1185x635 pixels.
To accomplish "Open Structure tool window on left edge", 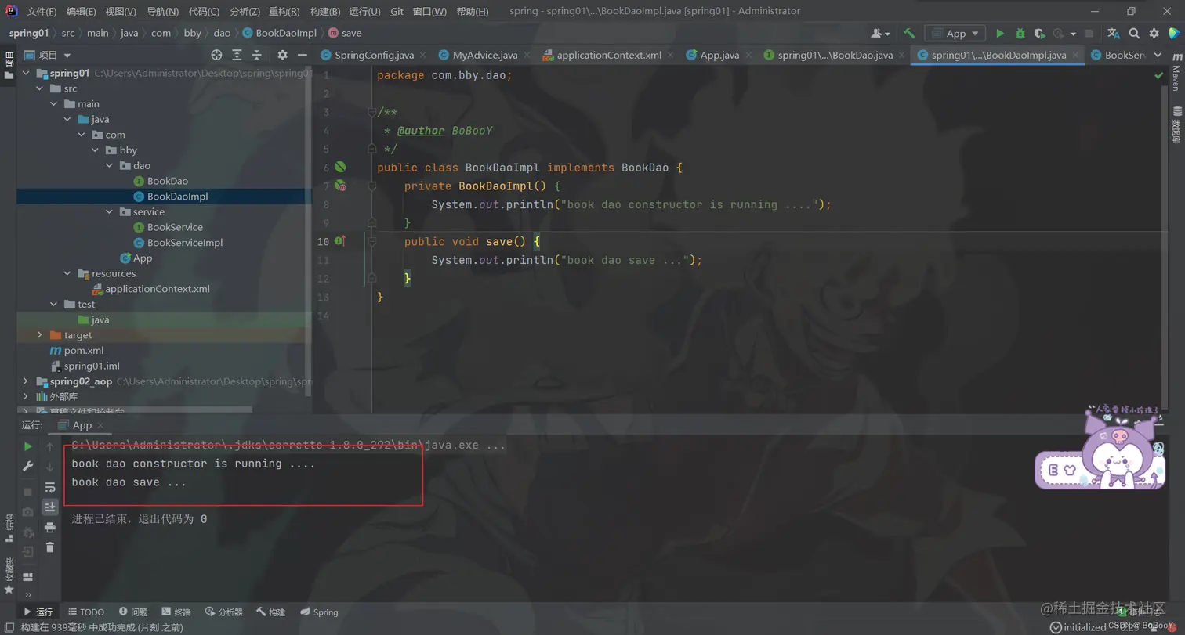I will click(9, 528).
